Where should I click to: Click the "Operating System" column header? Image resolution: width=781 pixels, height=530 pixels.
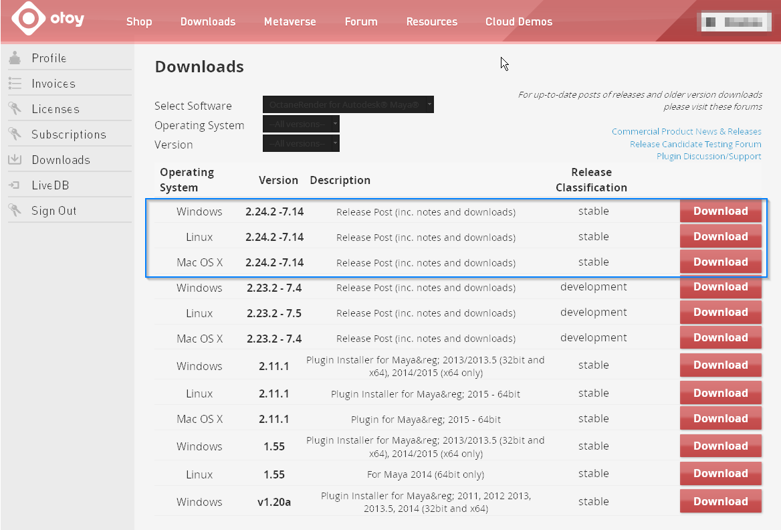187,179
